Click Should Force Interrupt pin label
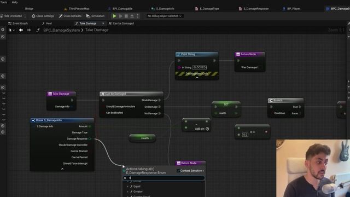The height and width of the screenshot is (197, 350). [75, 164]
